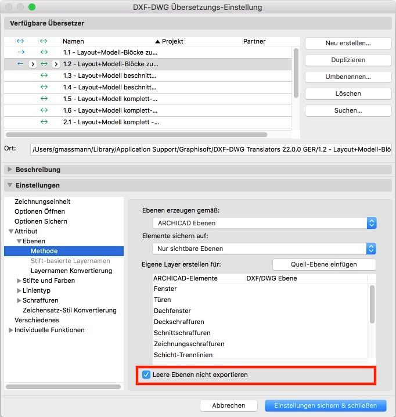Select Zeichensatz-Stil Konvertierung item

(x=70, y=310)
